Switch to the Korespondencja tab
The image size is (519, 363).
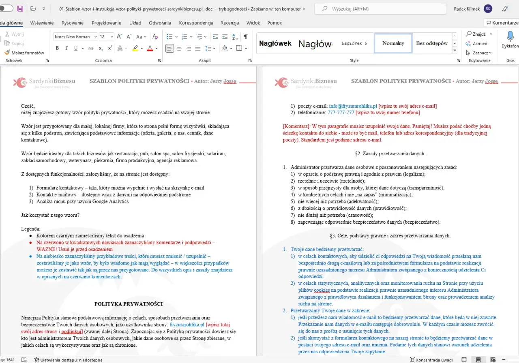(196, 23)
